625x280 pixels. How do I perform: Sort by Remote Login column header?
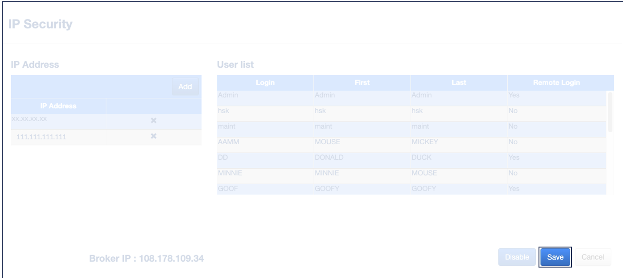556,82
